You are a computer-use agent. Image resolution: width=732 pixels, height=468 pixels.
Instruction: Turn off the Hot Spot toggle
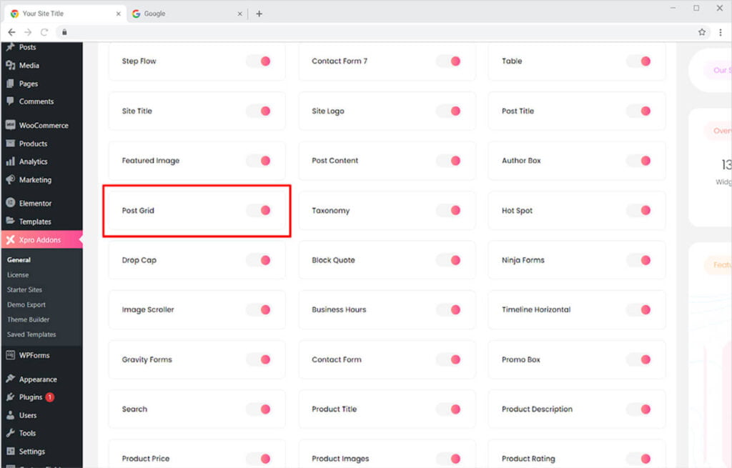click(x=639, y=211)
